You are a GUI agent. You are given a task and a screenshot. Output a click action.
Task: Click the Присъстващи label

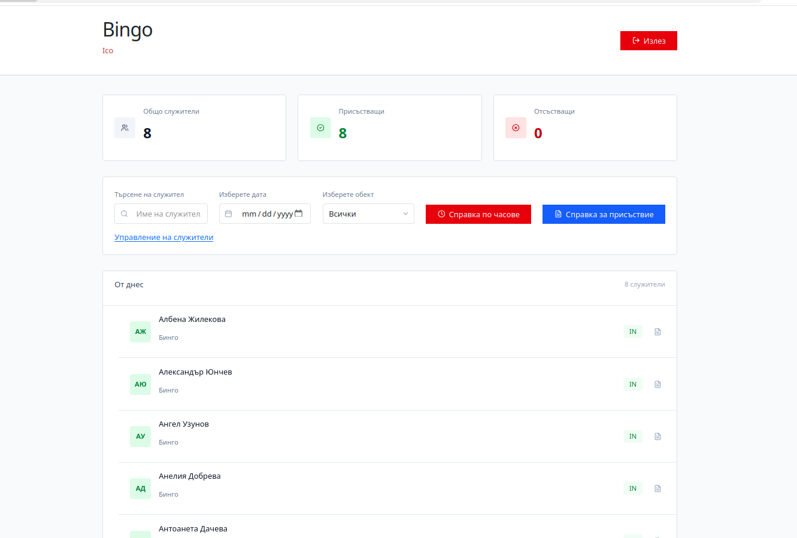[x=362, y=111]
